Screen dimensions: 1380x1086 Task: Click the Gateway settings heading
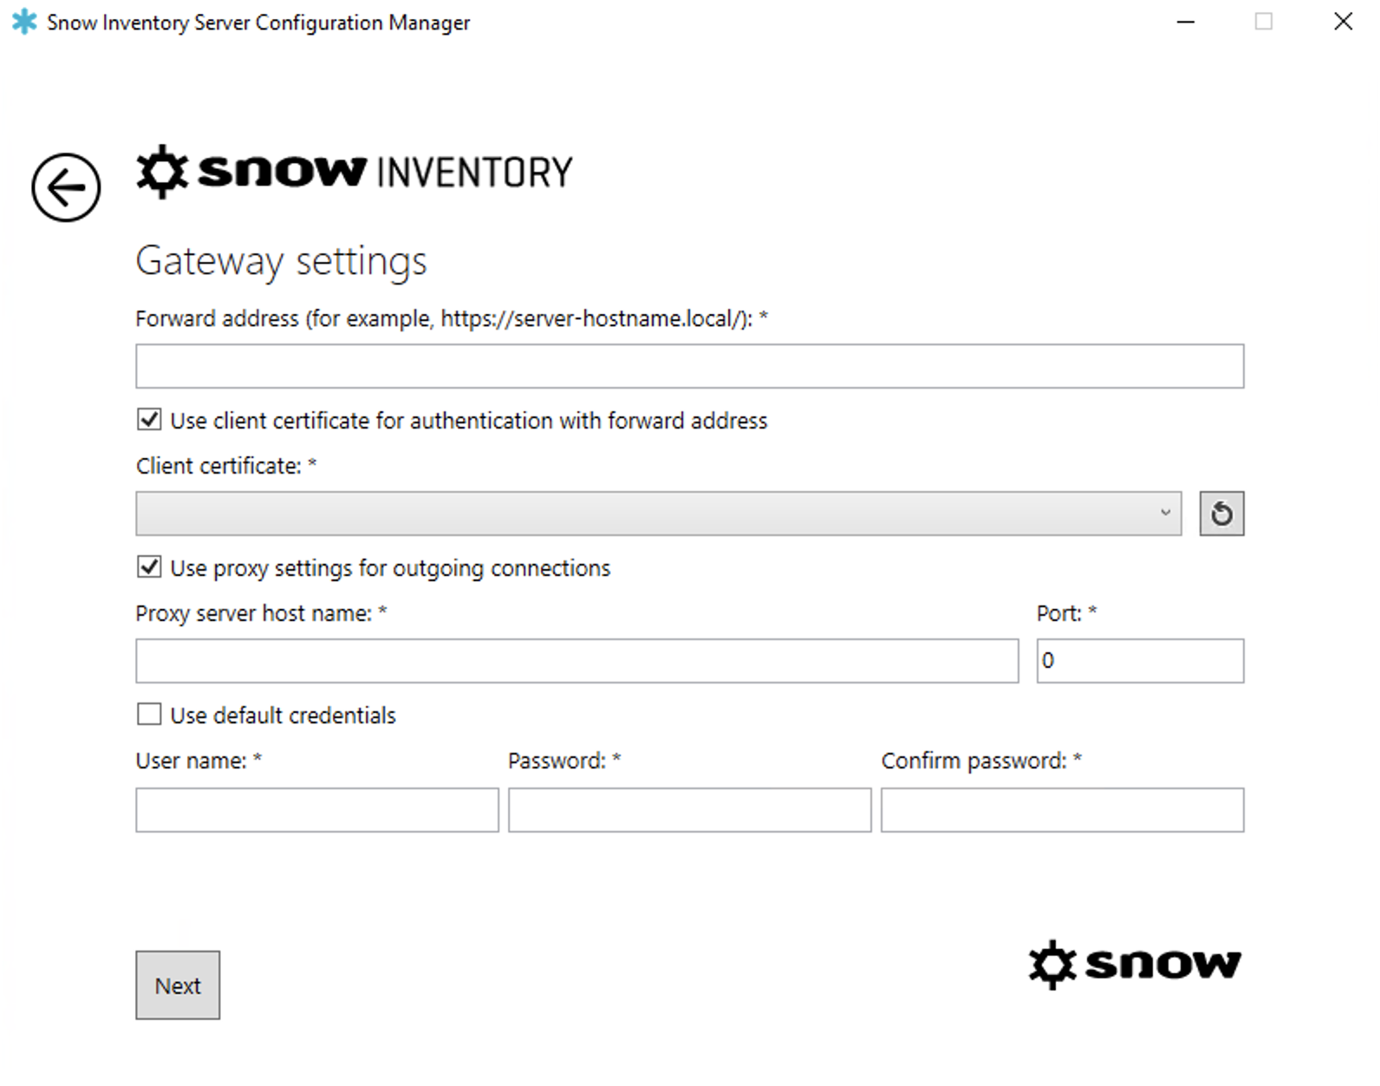282,261
